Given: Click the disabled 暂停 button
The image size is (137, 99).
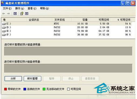Looking at the screenshot, I should pos(52,78).
